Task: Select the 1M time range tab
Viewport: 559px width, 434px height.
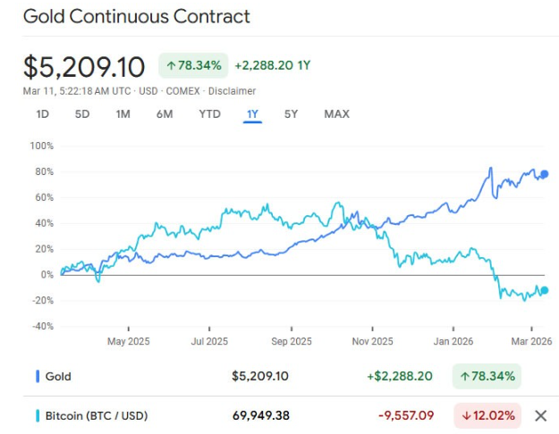Action: tap(123, 113)
